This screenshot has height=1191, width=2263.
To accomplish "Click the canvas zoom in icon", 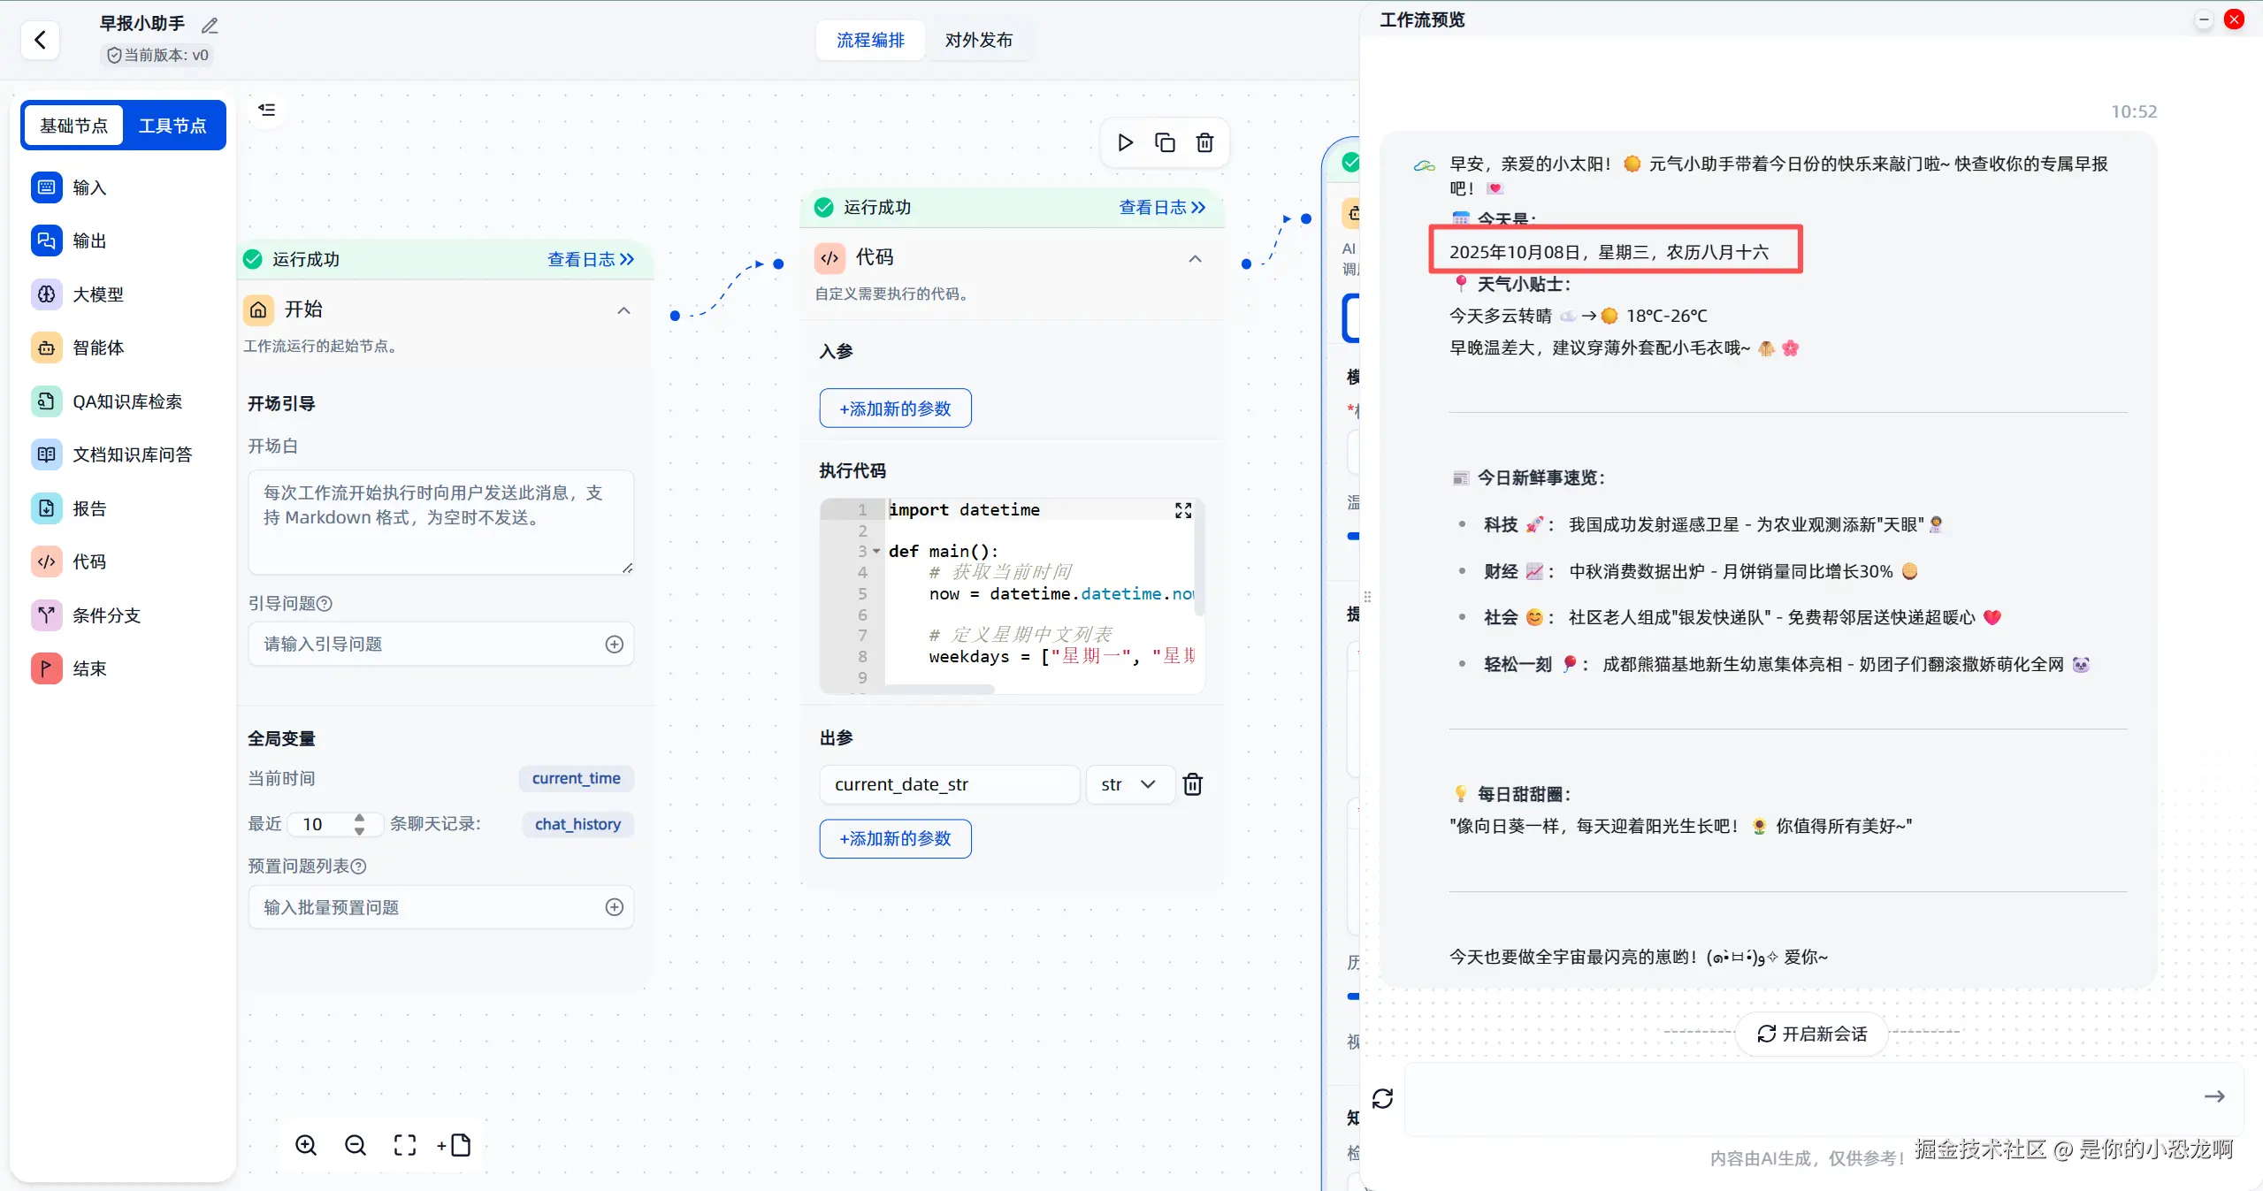I will tap(306, 1145).
